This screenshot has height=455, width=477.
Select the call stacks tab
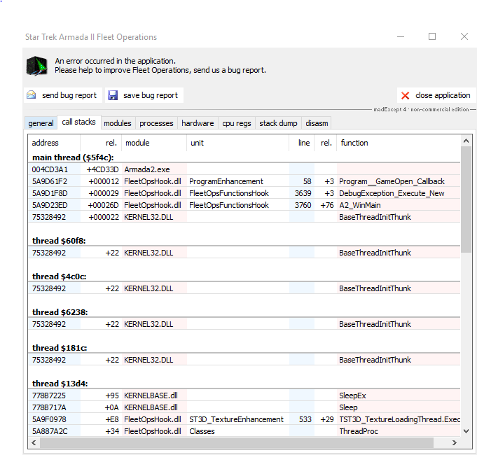(78, 122)
